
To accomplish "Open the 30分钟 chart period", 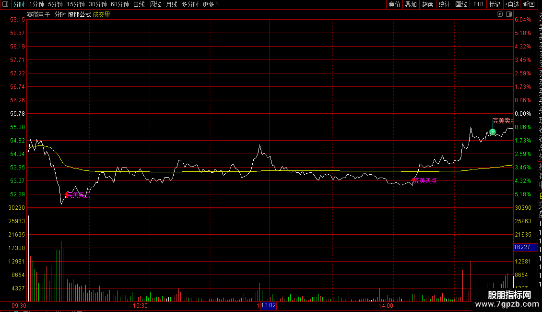I will point(98,4).
